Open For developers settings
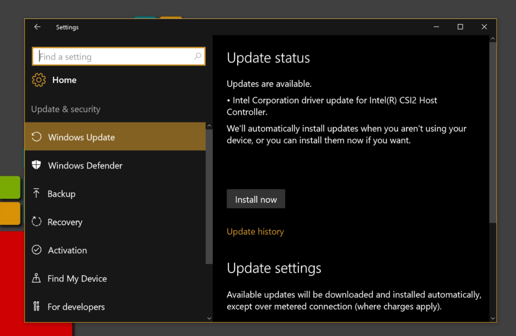 point(115,306)
